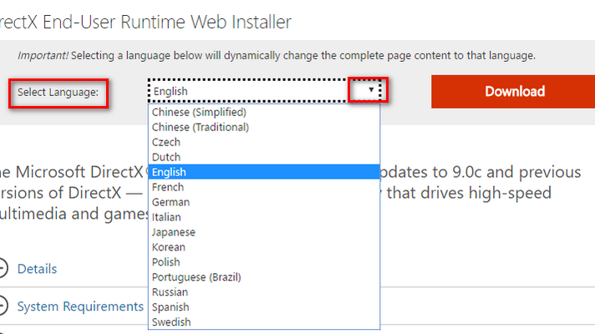The width and height of the screenshot is (595, 334).
Task: Click the Important language notice text
Action: coord(277,56)
